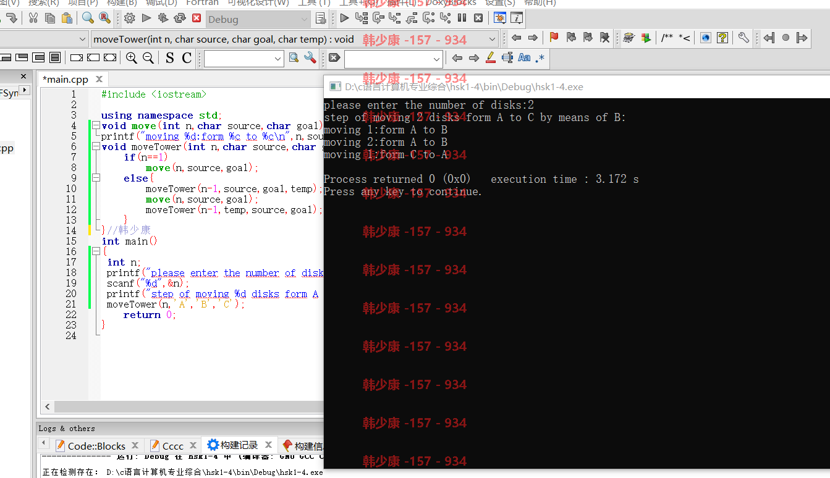Open Replace via magnifier with R icon
This screenshot has width=830, height=478.
[x=104, y=18]
